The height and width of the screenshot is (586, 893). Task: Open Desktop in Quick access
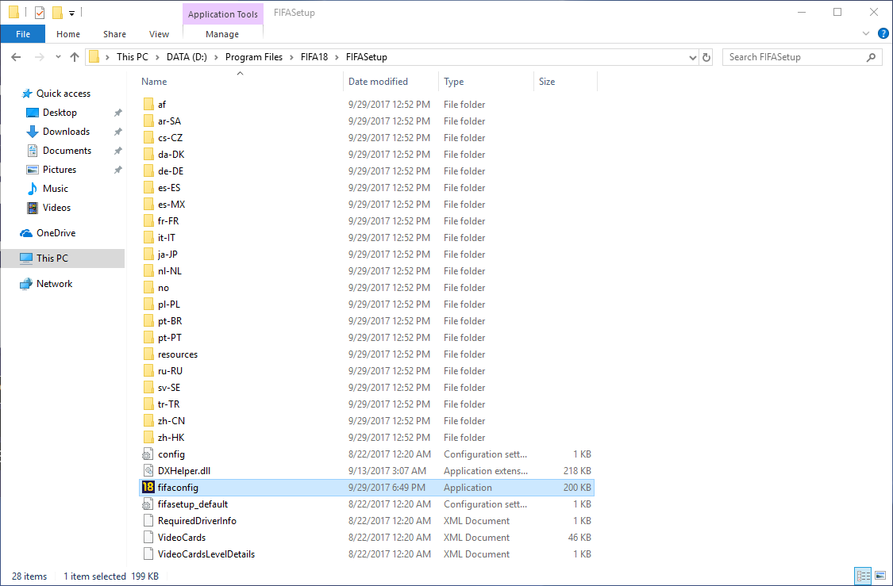click(60, 113)
